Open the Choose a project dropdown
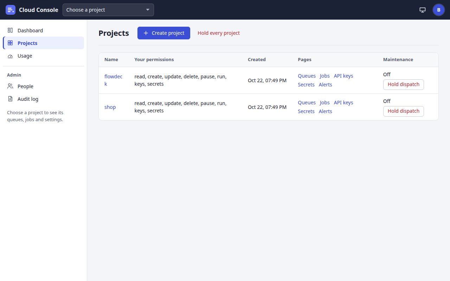The height and width of the screenshot is (281, 450). pos(108,10)
